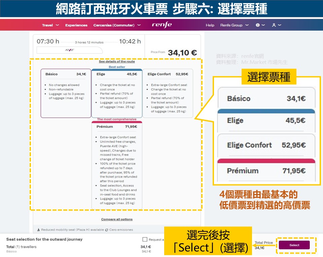The height and width of the screenshot is (257, 323).
Task: Click The most comprehensive label
Action: point(117,119)
